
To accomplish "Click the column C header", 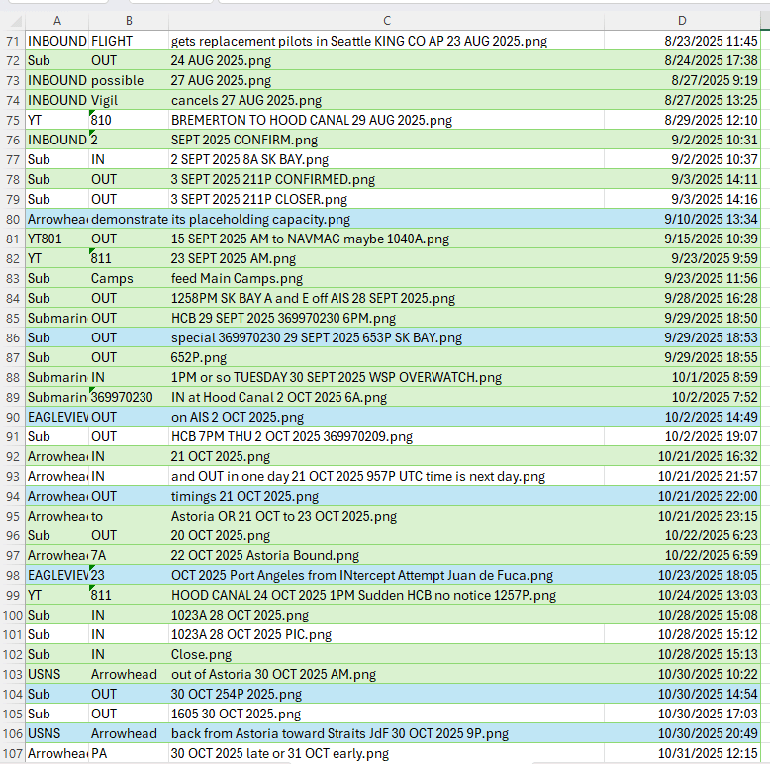I will point(386,21).
